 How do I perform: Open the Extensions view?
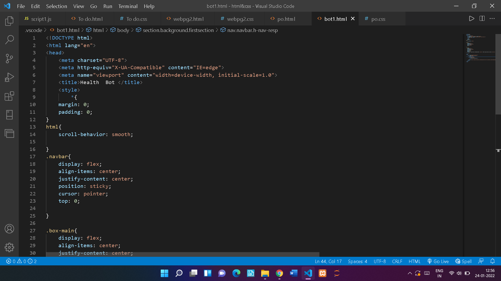pos(10,96)
